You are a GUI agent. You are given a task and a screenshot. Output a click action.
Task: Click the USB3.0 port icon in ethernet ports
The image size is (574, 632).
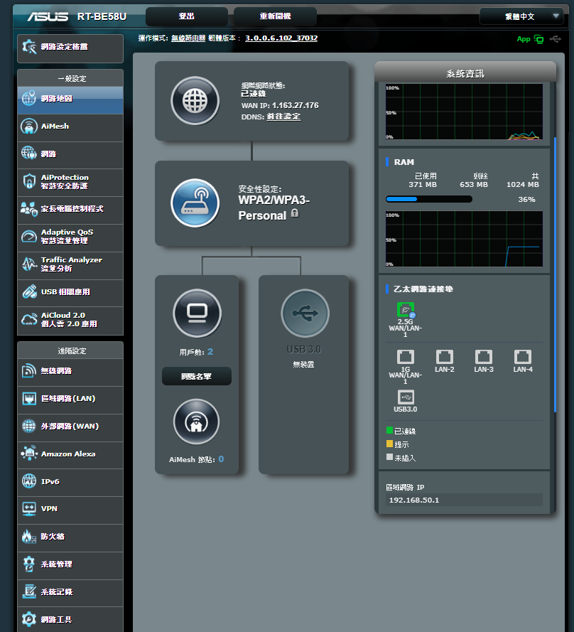click(405, 397)
